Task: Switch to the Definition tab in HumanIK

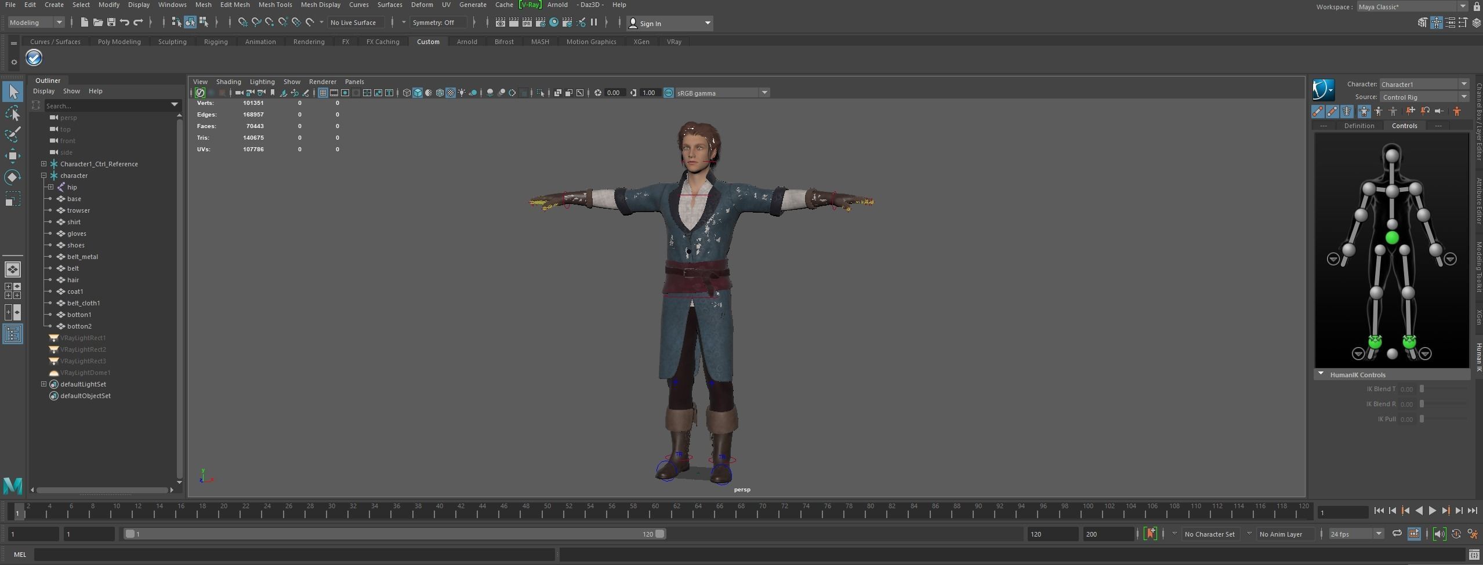Action: coord(1359,126)
